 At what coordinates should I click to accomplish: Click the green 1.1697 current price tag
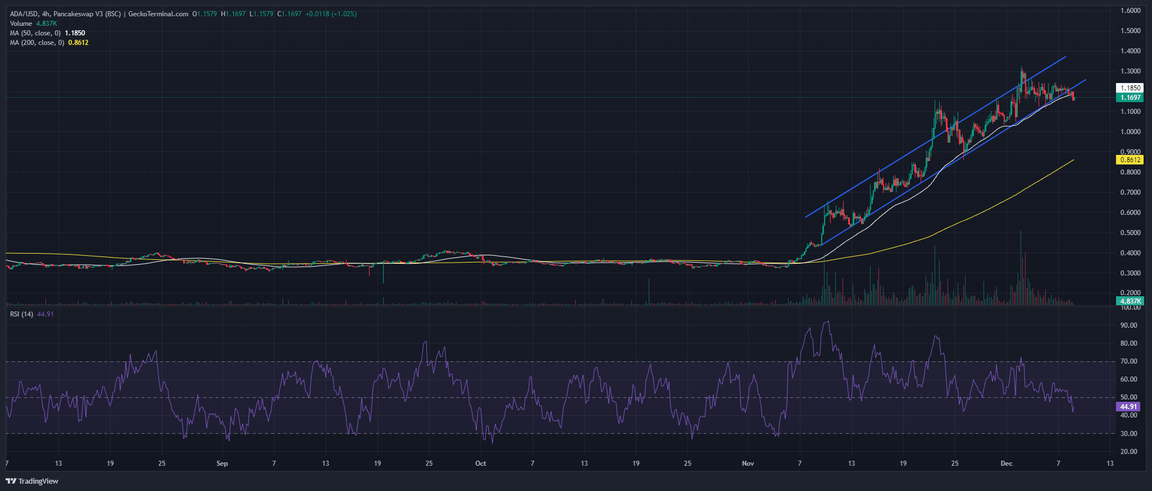pos(1130,98)
